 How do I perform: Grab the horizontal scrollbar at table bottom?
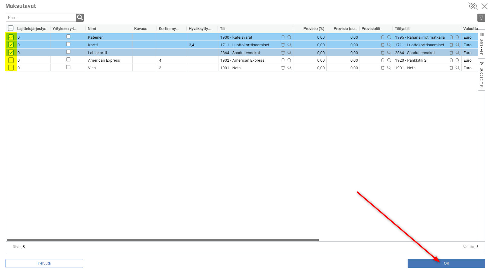point(163,240)
